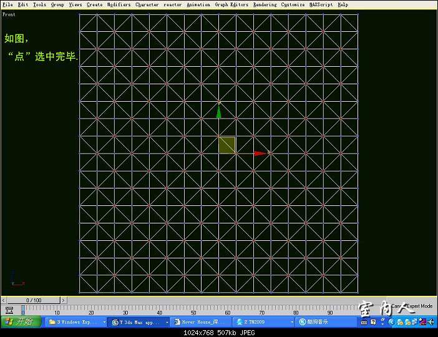Open the Customize menu
The height and width of the screenshot is (337, 438).
pyautogui.click(x=293, y=4)
